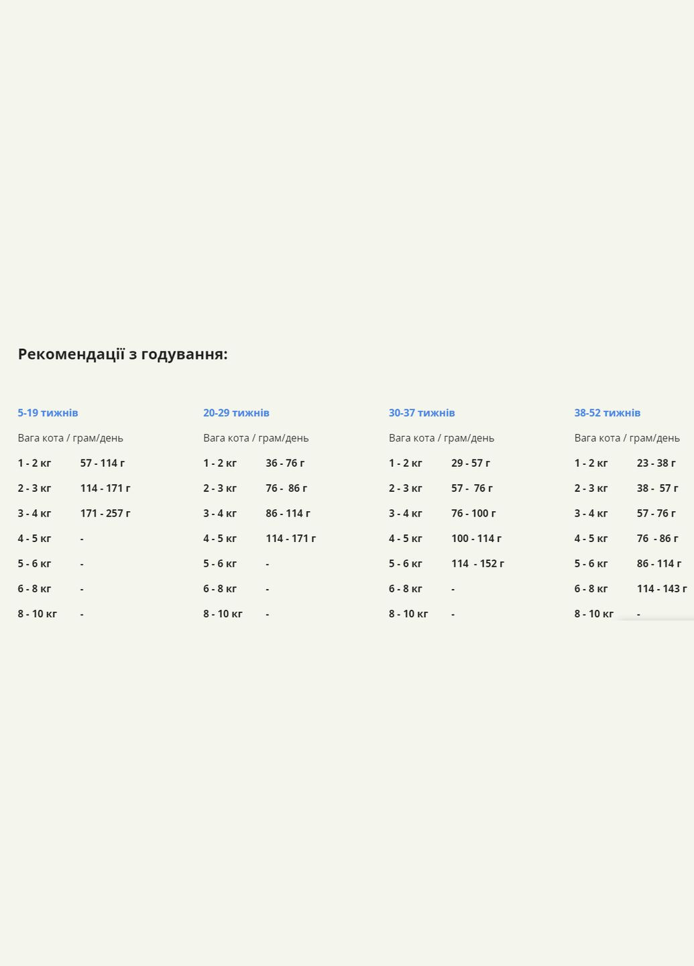Viewport: 694px width, 966px height.
Task: Select the "76 - 100 г" value
Action: point(473,513)
